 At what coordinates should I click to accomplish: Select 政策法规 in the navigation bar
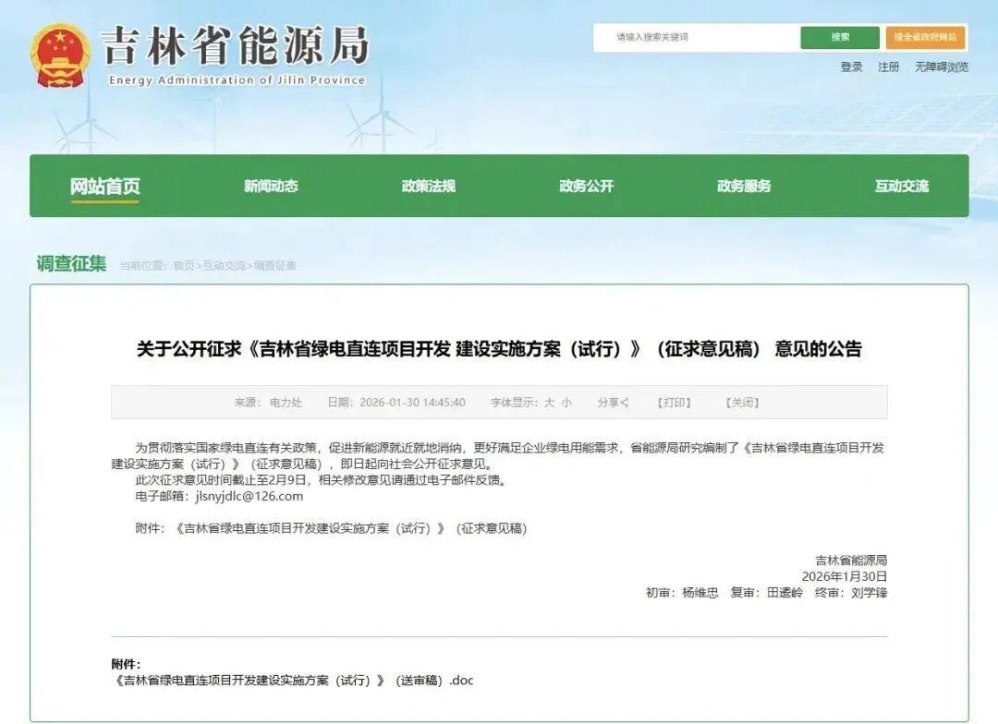pos(428,187)
